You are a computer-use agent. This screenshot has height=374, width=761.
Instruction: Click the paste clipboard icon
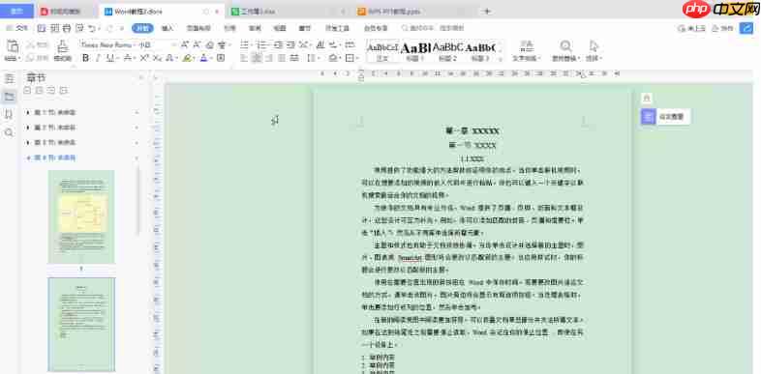pyautogui.click(x=13, y=47)
